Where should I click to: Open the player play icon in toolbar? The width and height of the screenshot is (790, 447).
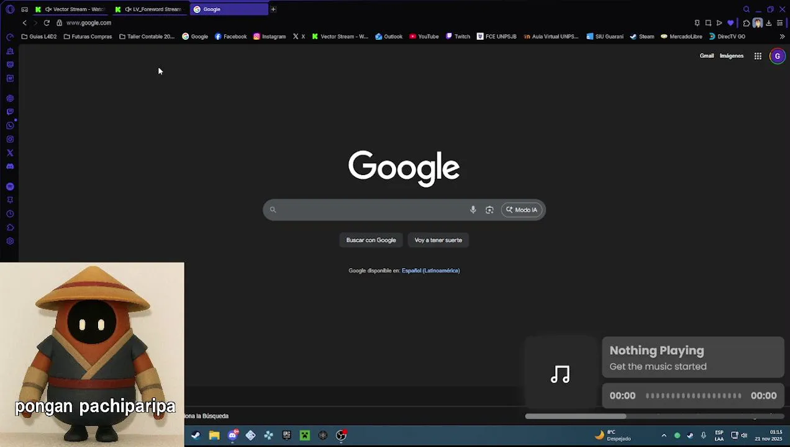(x=719, y=23)
